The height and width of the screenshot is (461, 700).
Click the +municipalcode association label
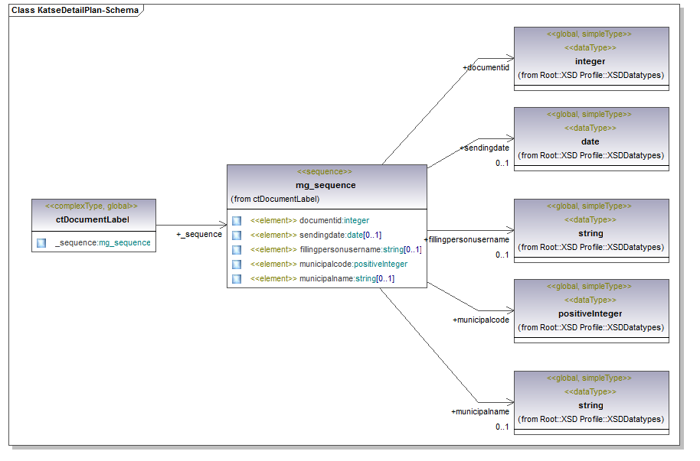pyautogui.click(x=480, y=320)
